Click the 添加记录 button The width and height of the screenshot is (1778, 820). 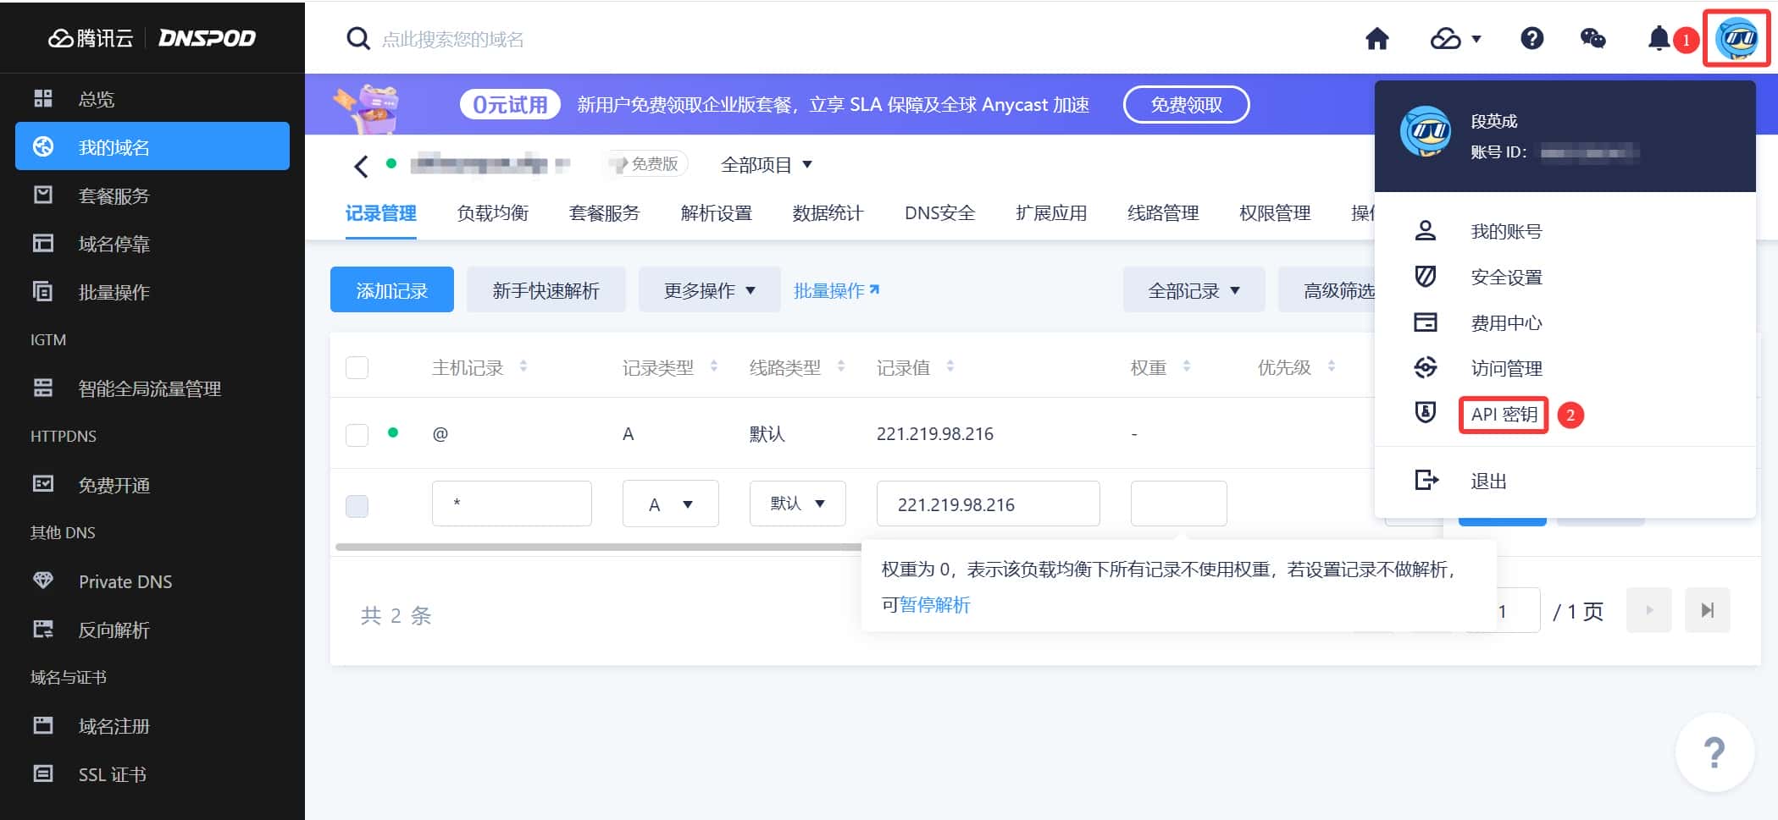point(391,290)
